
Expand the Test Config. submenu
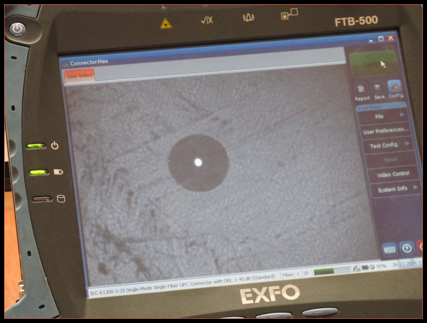pyautogui.click(x=388, y=145)
